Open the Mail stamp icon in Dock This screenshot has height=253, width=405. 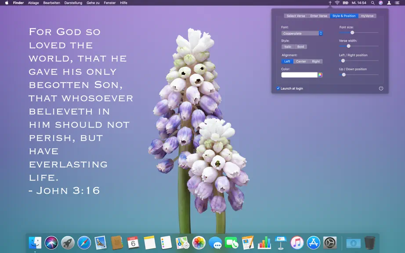tap(101, 242)
